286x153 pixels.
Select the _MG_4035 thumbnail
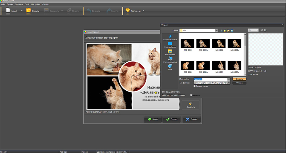tap(219, 43)
